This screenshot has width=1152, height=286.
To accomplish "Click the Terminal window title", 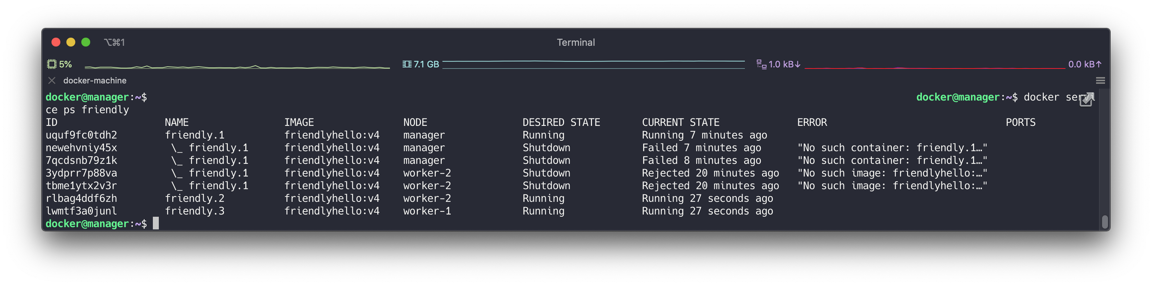I will click(x=576, y=42).
